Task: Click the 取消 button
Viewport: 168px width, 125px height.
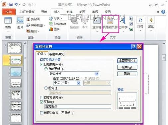Action: (x=127, y=74)
